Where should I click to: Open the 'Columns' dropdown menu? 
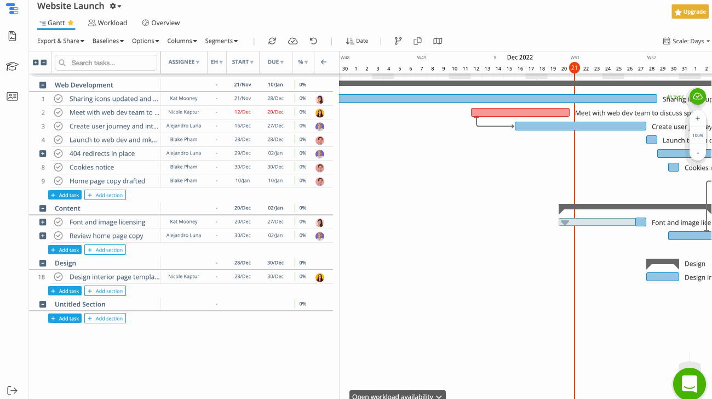[182, 41]
